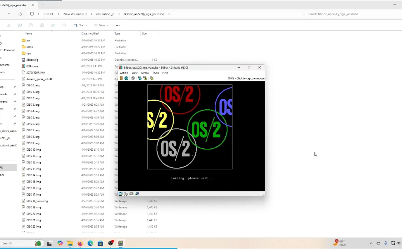The height and width of the screenshot is (251, 402).
Task: Open the View dropdown in Explorer toolbar
Action: 101,25
